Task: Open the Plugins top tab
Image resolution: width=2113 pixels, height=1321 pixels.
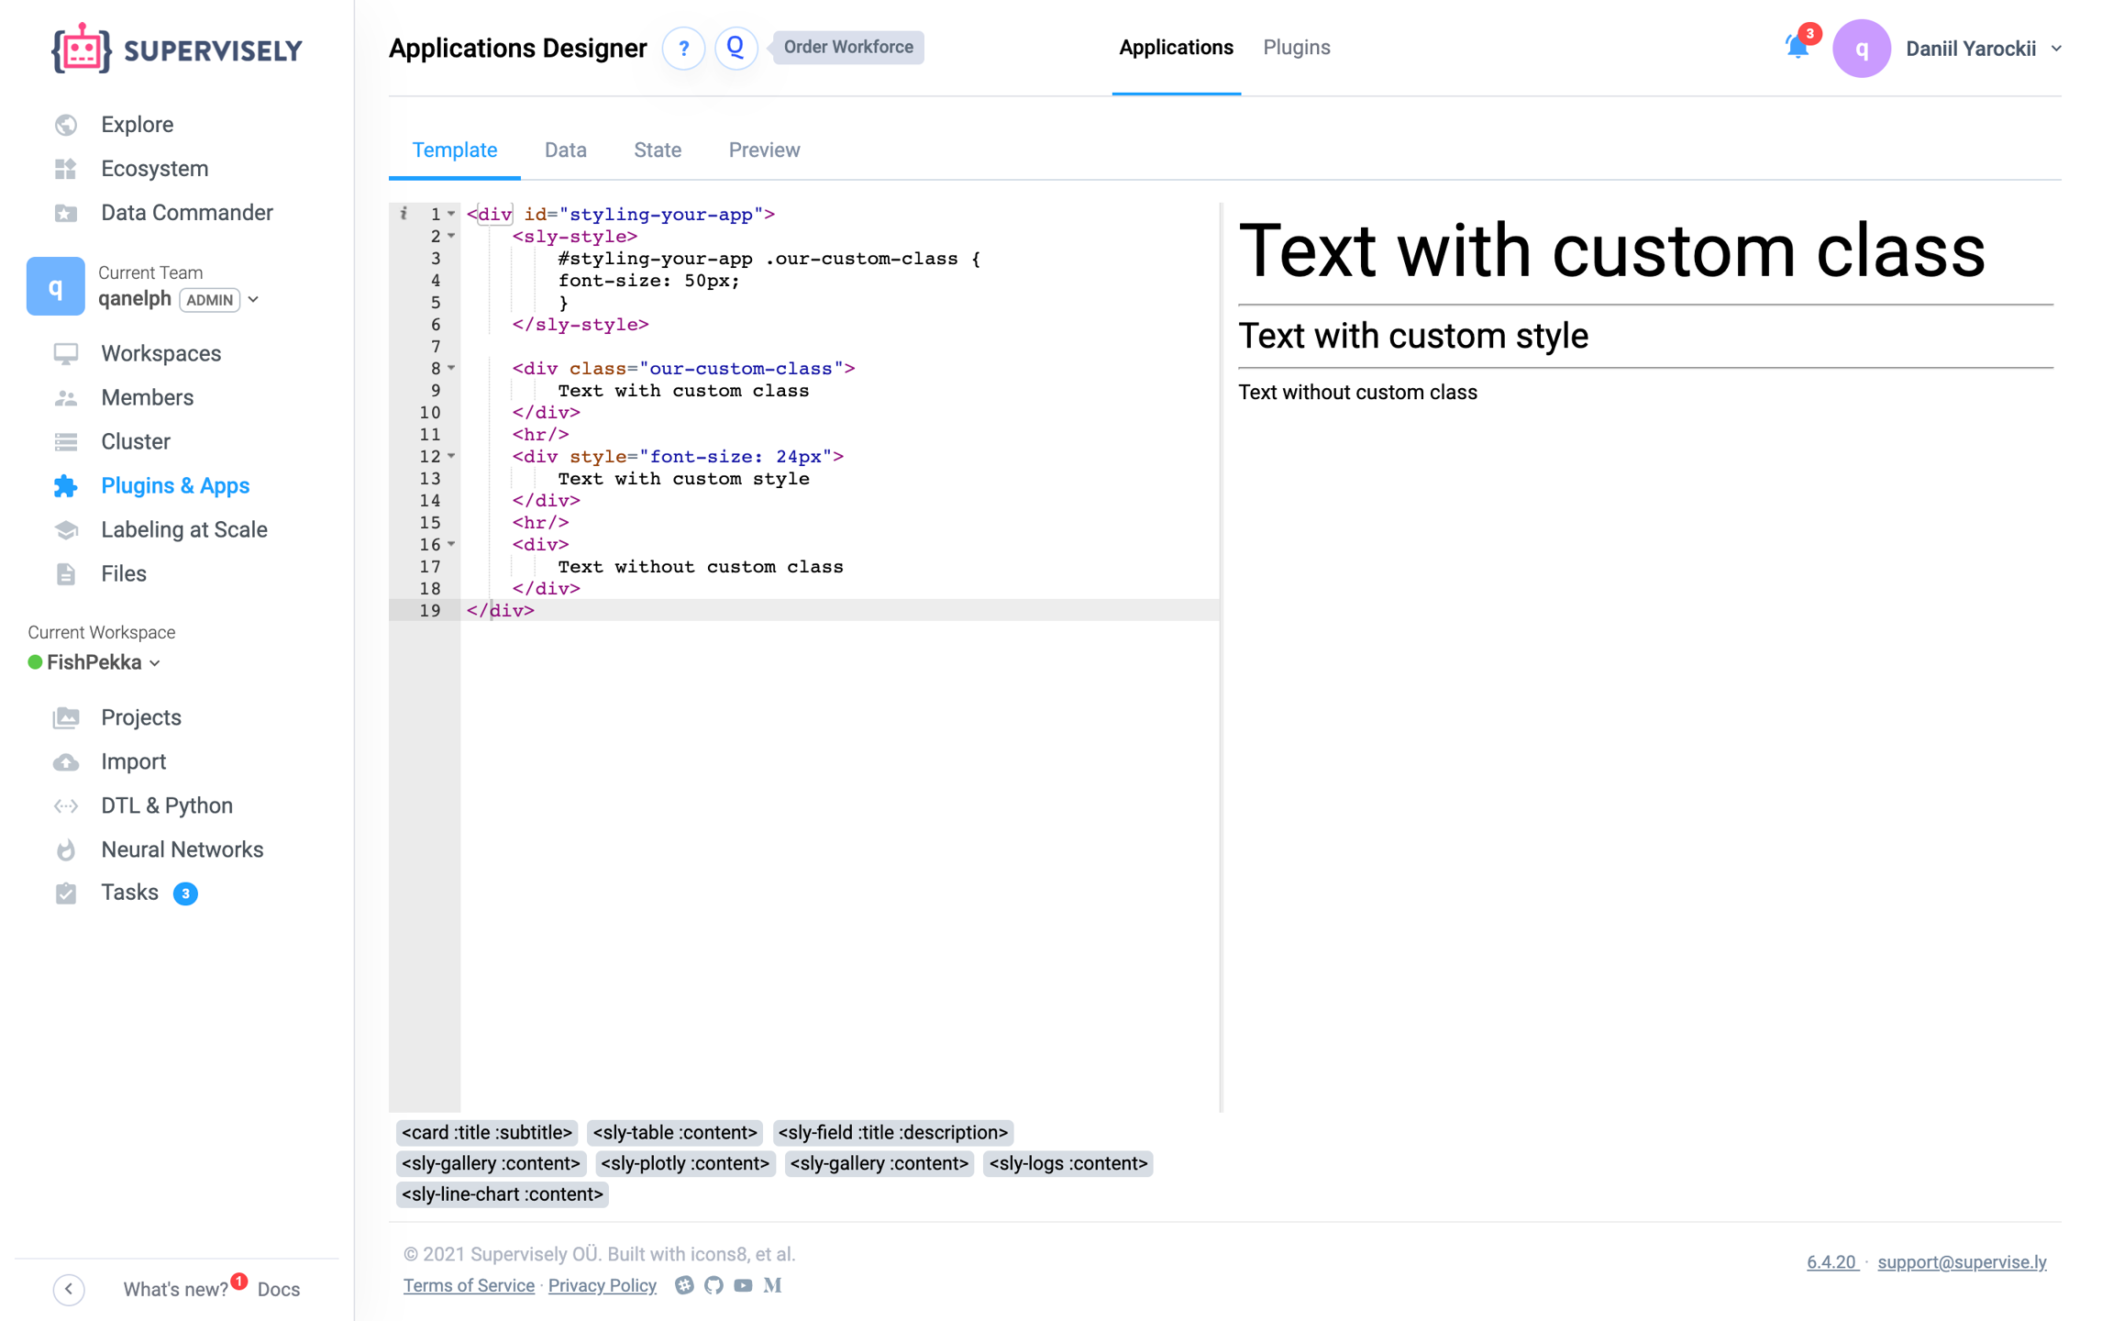Action: click(1296, 48)
